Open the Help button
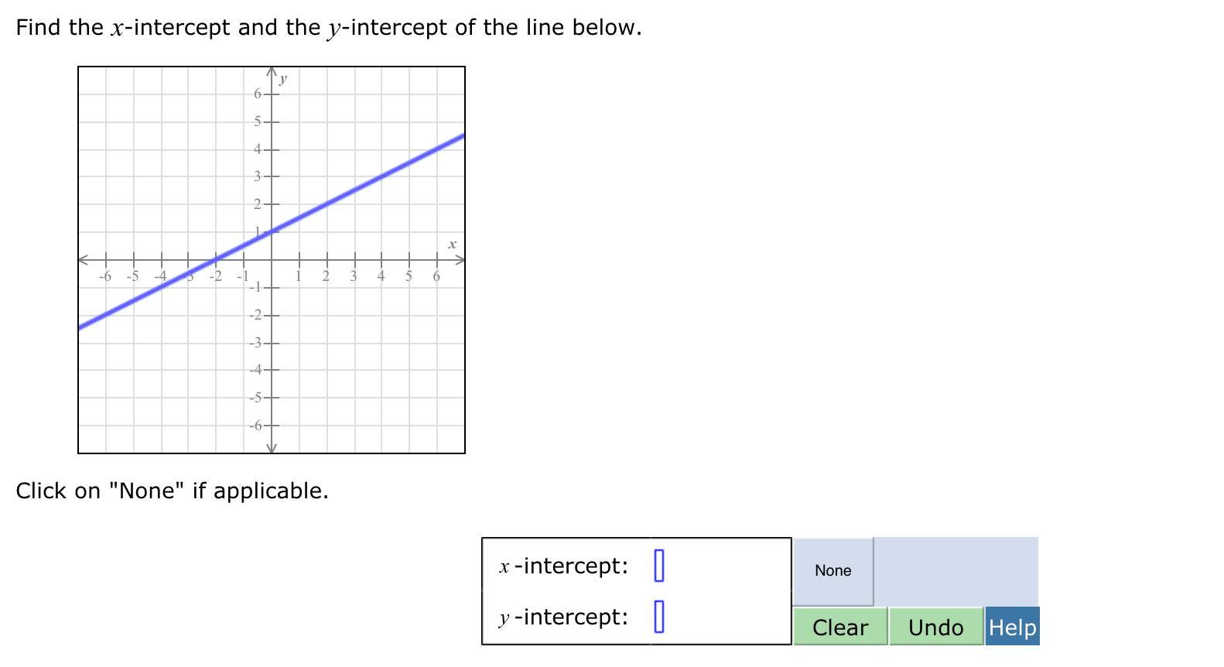Image resolution: width=1224 pixels, height=667 pixels. point(1012,627)
